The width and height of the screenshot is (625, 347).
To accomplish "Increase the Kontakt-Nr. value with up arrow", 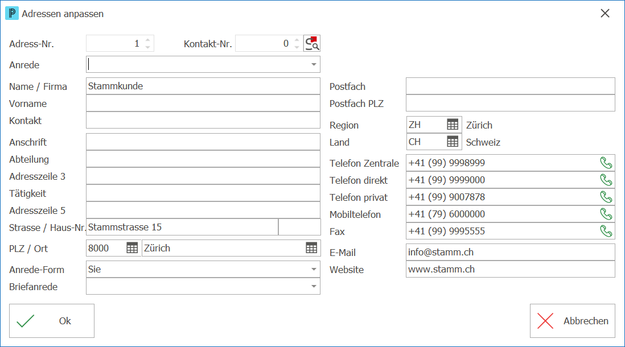I will pos(297,40).
